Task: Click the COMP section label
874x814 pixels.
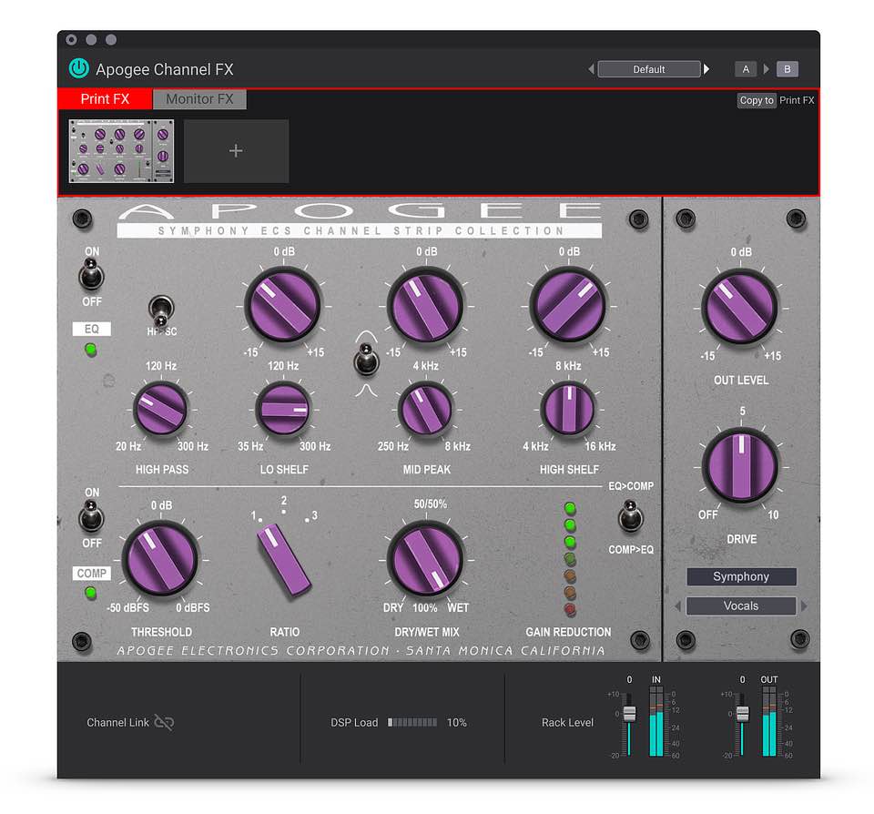Action: pos(91,573)
